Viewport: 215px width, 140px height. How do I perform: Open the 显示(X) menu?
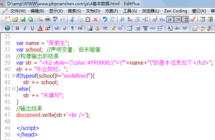(56, 11)
